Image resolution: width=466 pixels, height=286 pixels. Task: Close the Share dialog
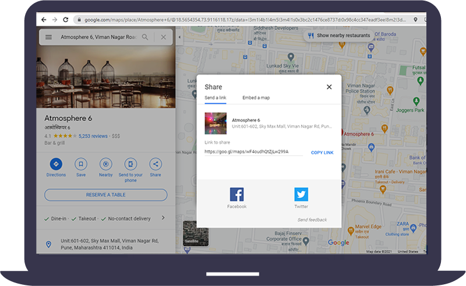[x=329, y=87]
